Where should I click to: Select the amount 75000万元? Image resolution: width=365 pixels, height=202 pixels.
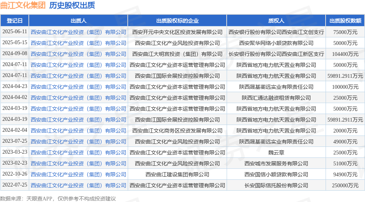[x=345, y=32]
